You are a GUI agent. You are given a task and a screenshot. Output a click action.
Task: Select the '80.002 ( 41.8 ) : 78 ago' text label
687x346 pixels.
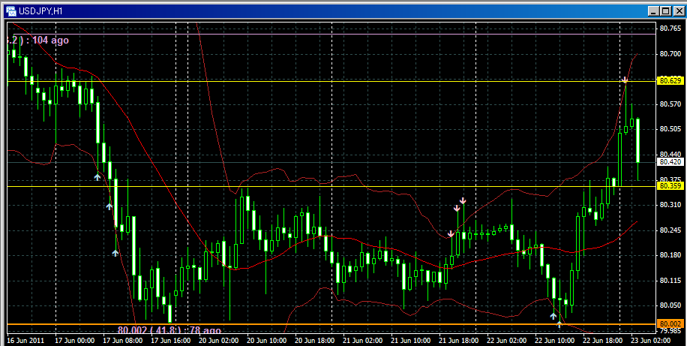pyautogui.click(x=169, y=330)
